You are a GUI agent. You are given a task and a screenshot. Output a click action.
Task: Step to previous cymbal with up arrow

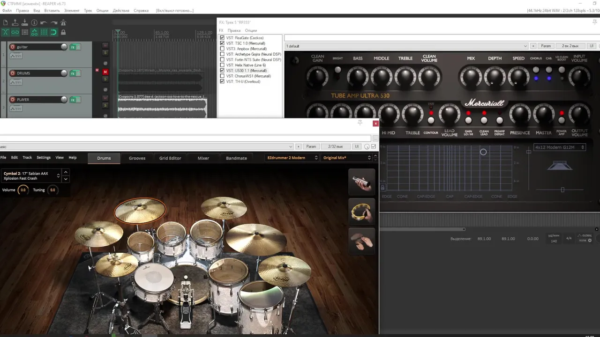(66, 173)
